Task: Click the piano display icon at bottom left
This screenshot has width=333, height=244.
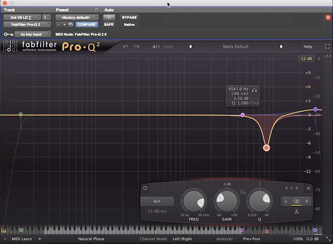Action: point(4,230)
